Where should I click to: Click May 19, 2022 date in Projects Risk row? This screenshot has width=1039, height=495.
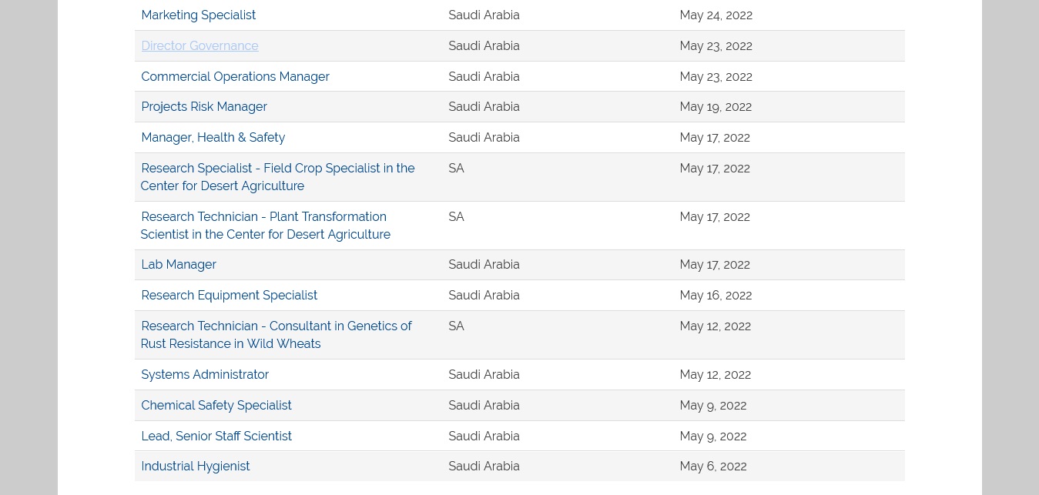pyautogui.click(x=716, y=107)
